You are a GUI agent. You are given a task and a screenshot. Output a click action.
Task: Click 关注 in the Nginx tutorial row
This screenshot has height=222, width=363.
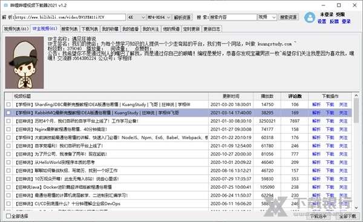pyautogui.click(x=343, y=129)
